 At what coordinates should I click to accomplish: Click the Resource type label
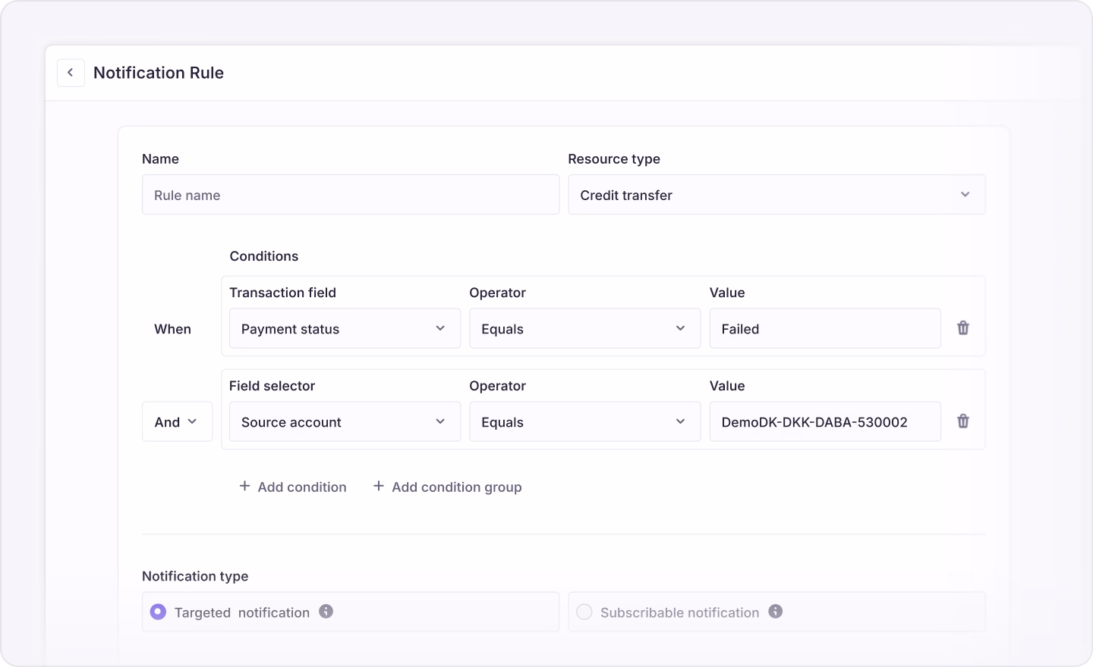614,159
